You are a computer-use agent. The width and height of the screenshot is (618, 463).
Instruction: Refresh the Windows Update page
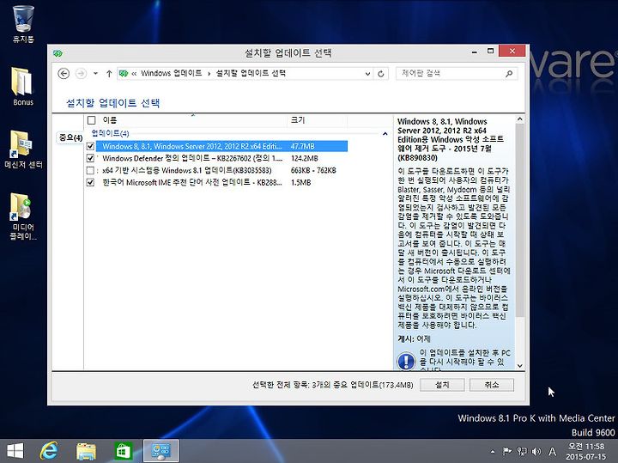click(381, 73)
